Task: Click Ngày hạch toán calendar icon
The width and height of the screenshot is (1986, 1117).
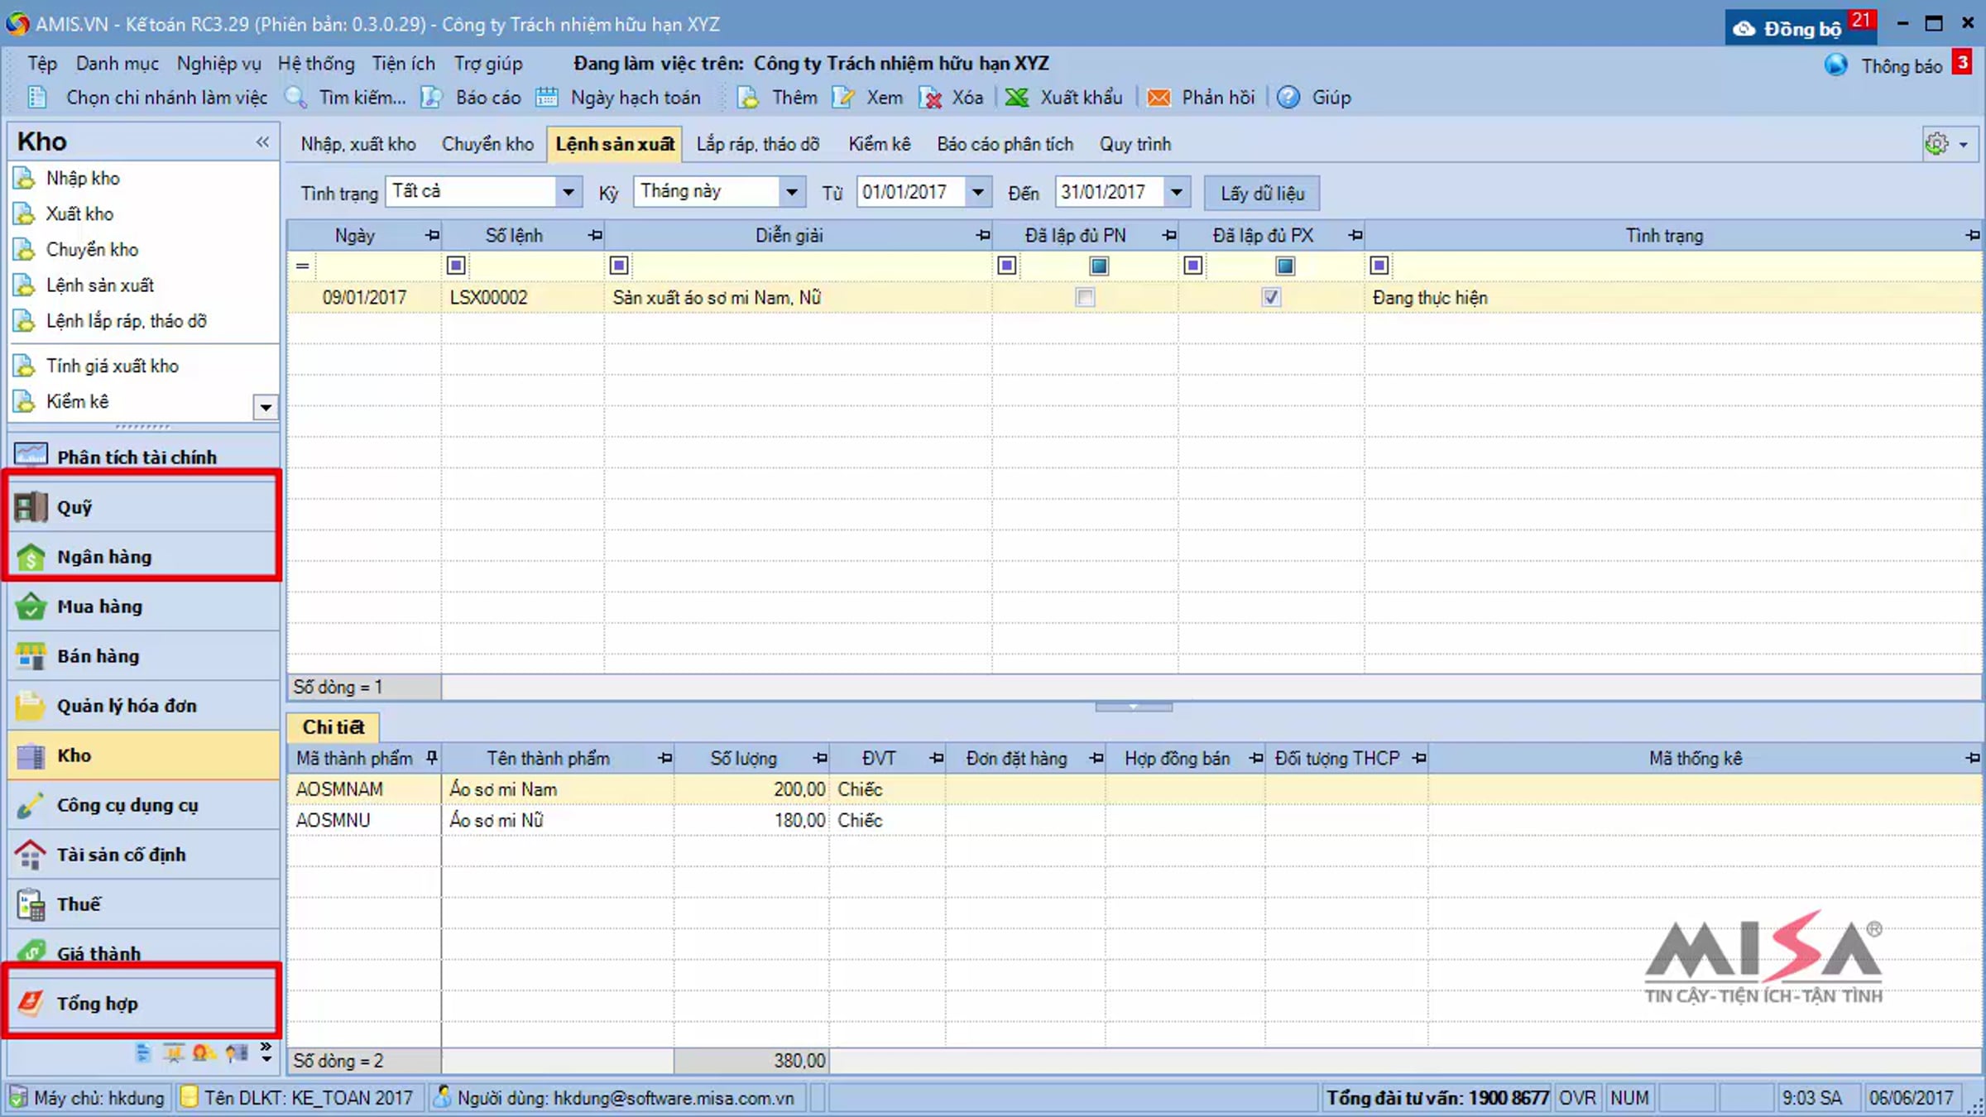Action: (546, 98)
